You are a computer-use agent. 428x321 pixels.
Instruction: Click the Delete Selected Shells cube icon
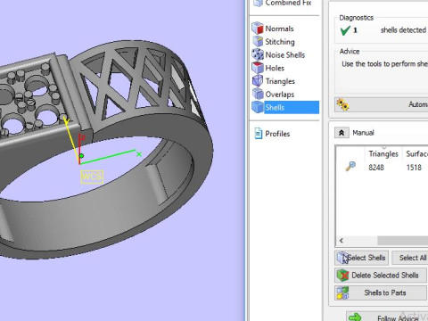(342, 276)
